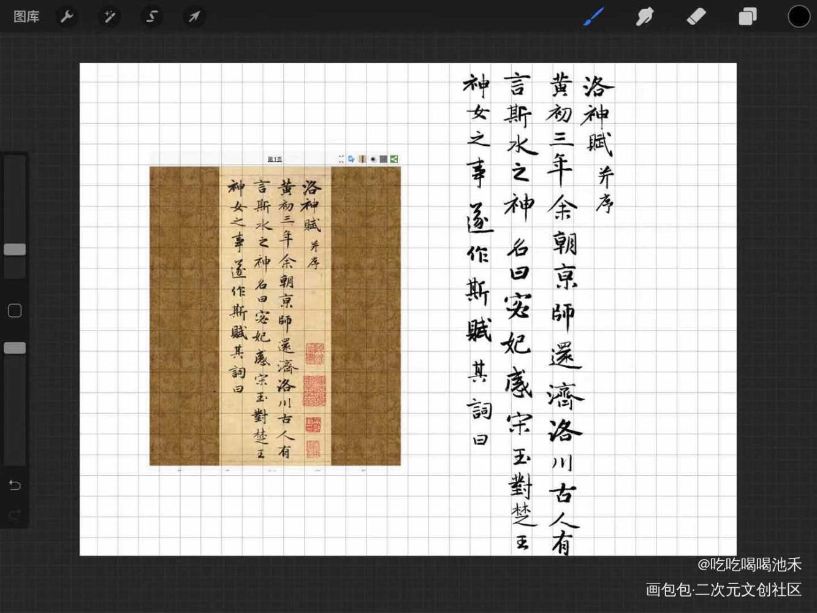Select the Smudge tool
Viewport: 817px width, 613px height.
click(644, 17)
